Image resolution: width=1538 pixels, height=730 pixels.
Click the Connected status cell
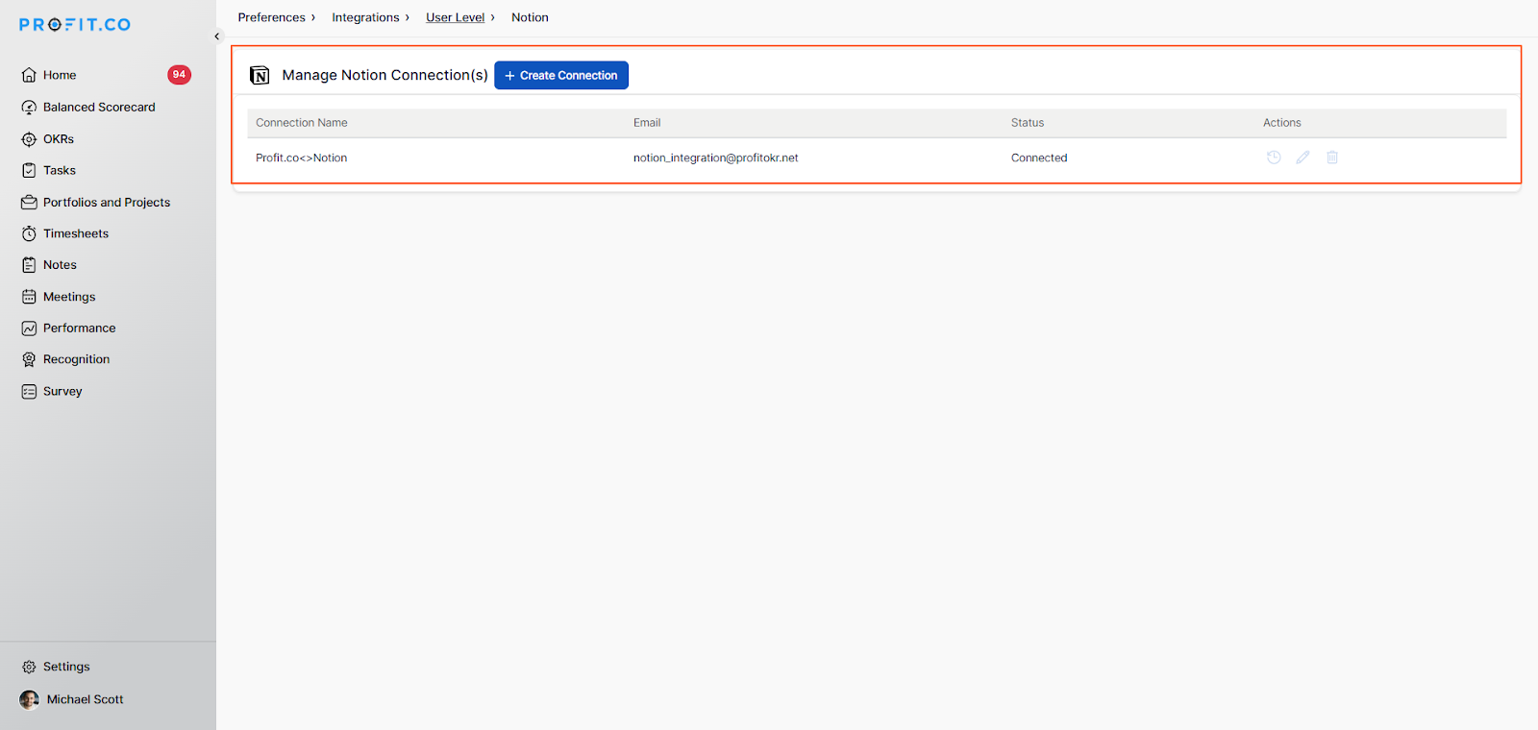1039,158
